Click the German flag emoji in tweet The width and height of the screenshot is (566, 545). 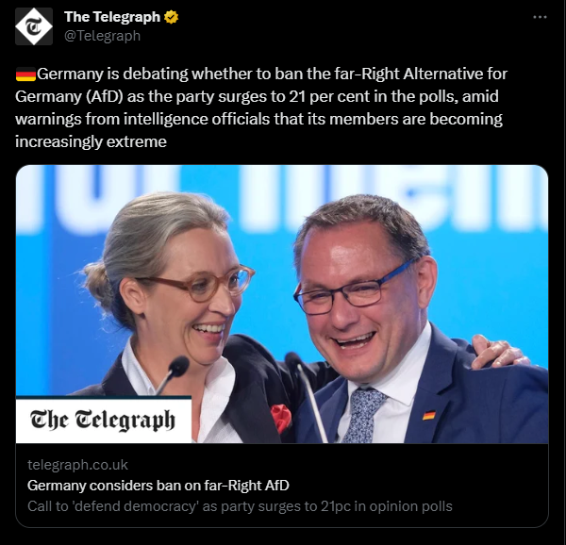pos(25,74)
